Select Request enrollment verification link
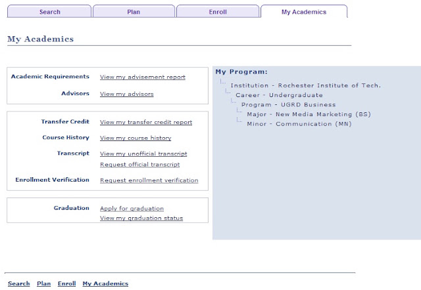Image resolution: width=421 pixels, height=290 pixels. click(149, 180)
